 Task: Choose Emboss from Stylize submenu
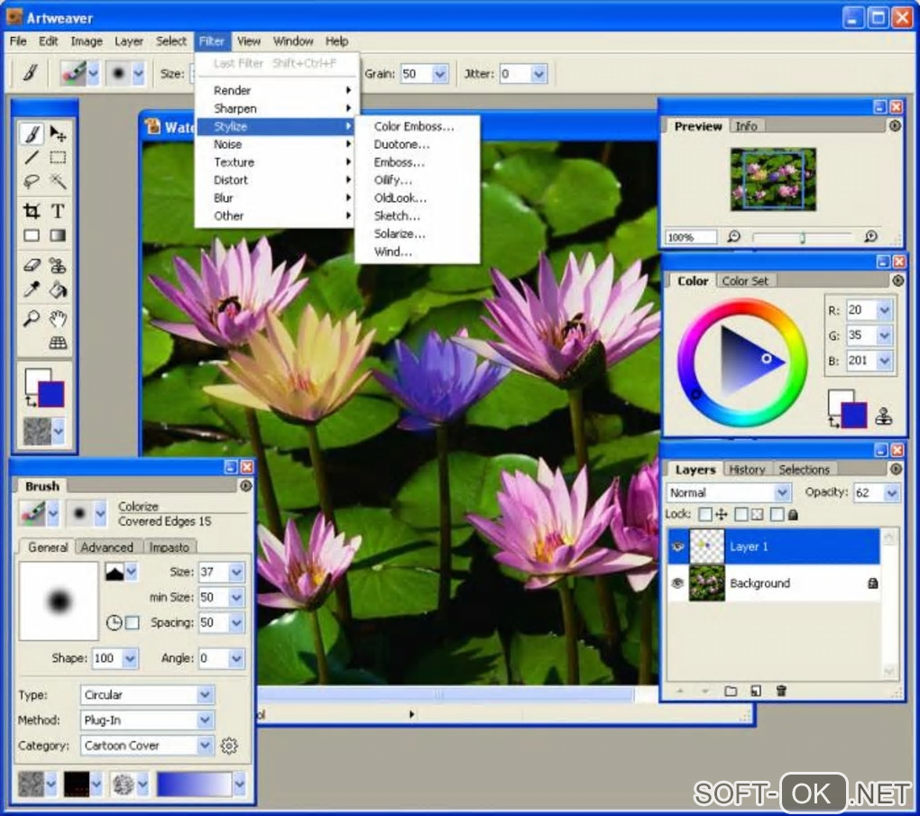pos(399,162)
